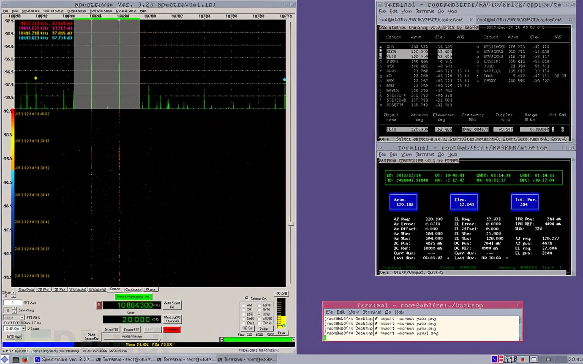Open the terminal launcher icon in taskbar
The height and width of the screenshot is (364, 583).
point(16,360)
